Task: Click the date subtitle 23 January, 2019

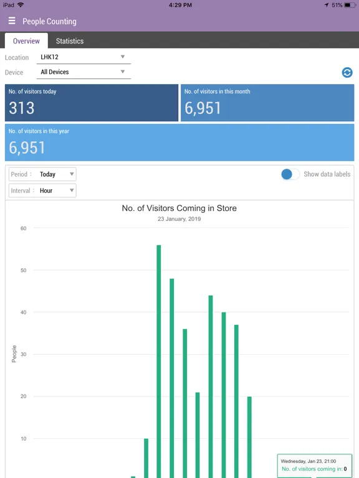Action: (x=179, y=219)
